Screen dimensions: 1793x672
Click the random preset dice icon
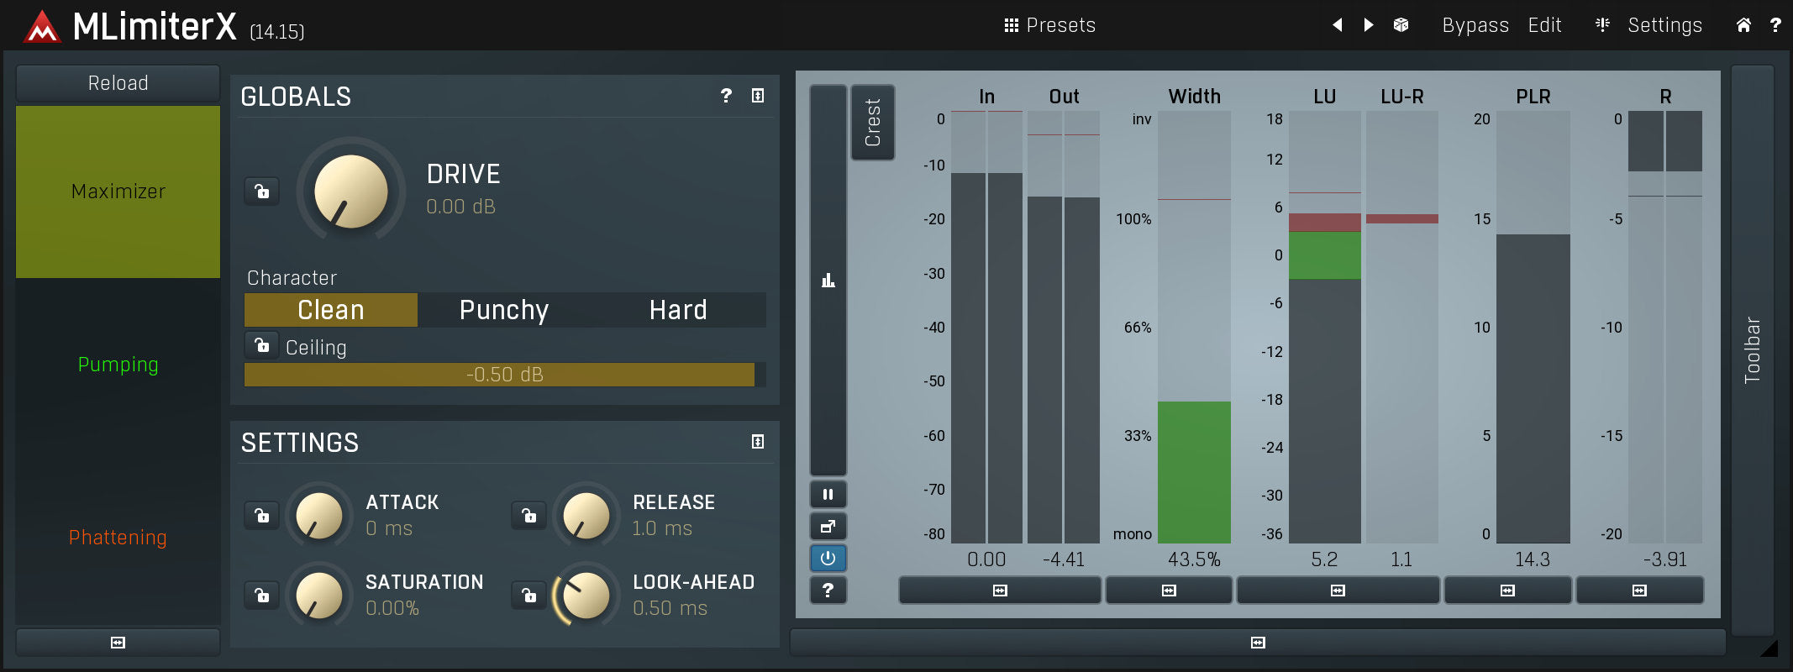point(1401,25)
